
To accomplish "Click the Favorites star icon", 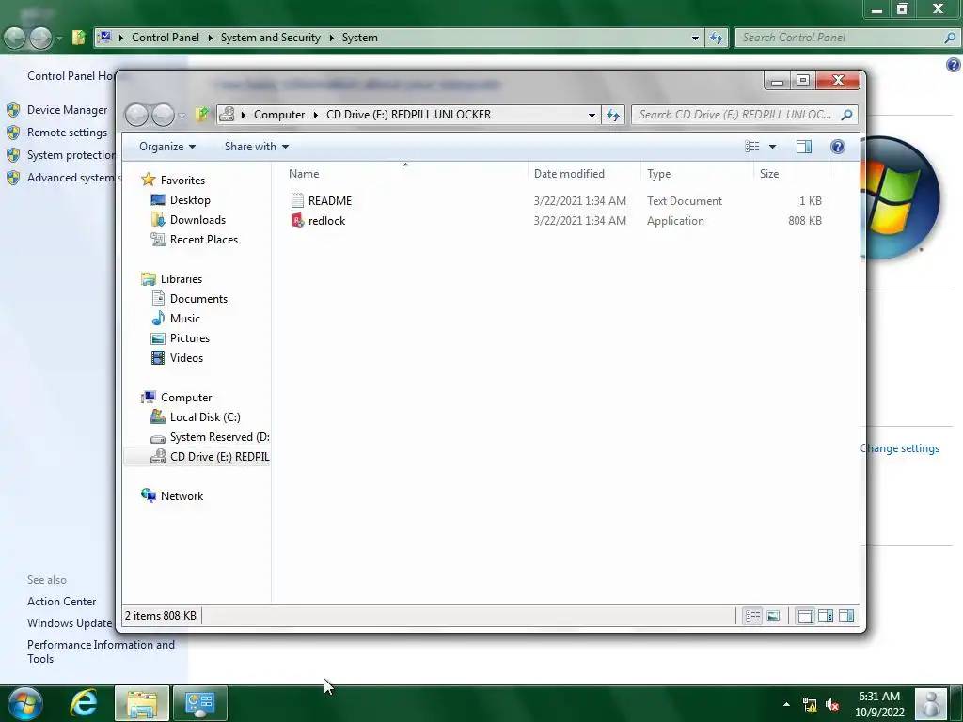I will tap(148, 180).
